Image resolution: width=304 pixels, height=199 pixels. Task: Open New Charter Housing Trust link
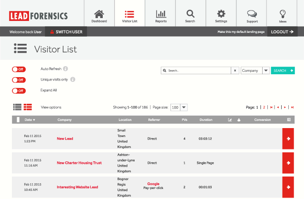click(x=79, y=163)
